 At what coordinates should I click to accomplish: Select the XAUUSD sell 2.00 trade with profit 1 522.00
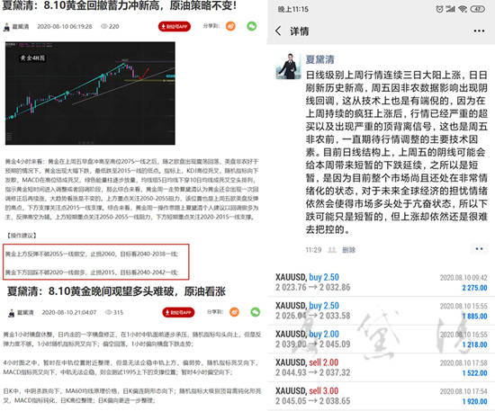point(381,368)
